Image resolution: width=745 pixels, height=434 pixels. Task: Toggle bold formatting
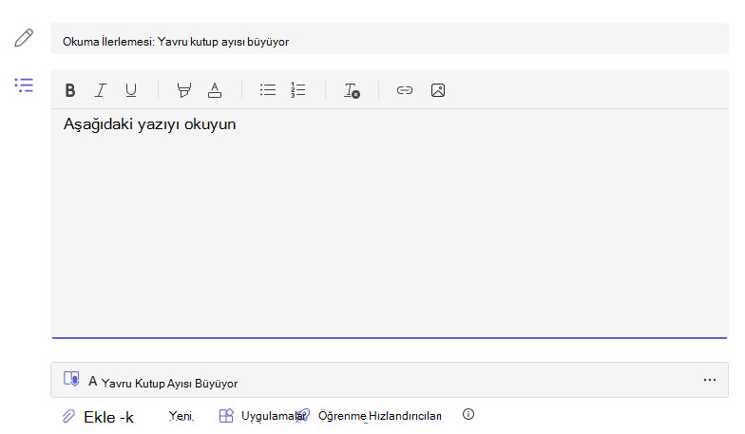coord(70,90)
